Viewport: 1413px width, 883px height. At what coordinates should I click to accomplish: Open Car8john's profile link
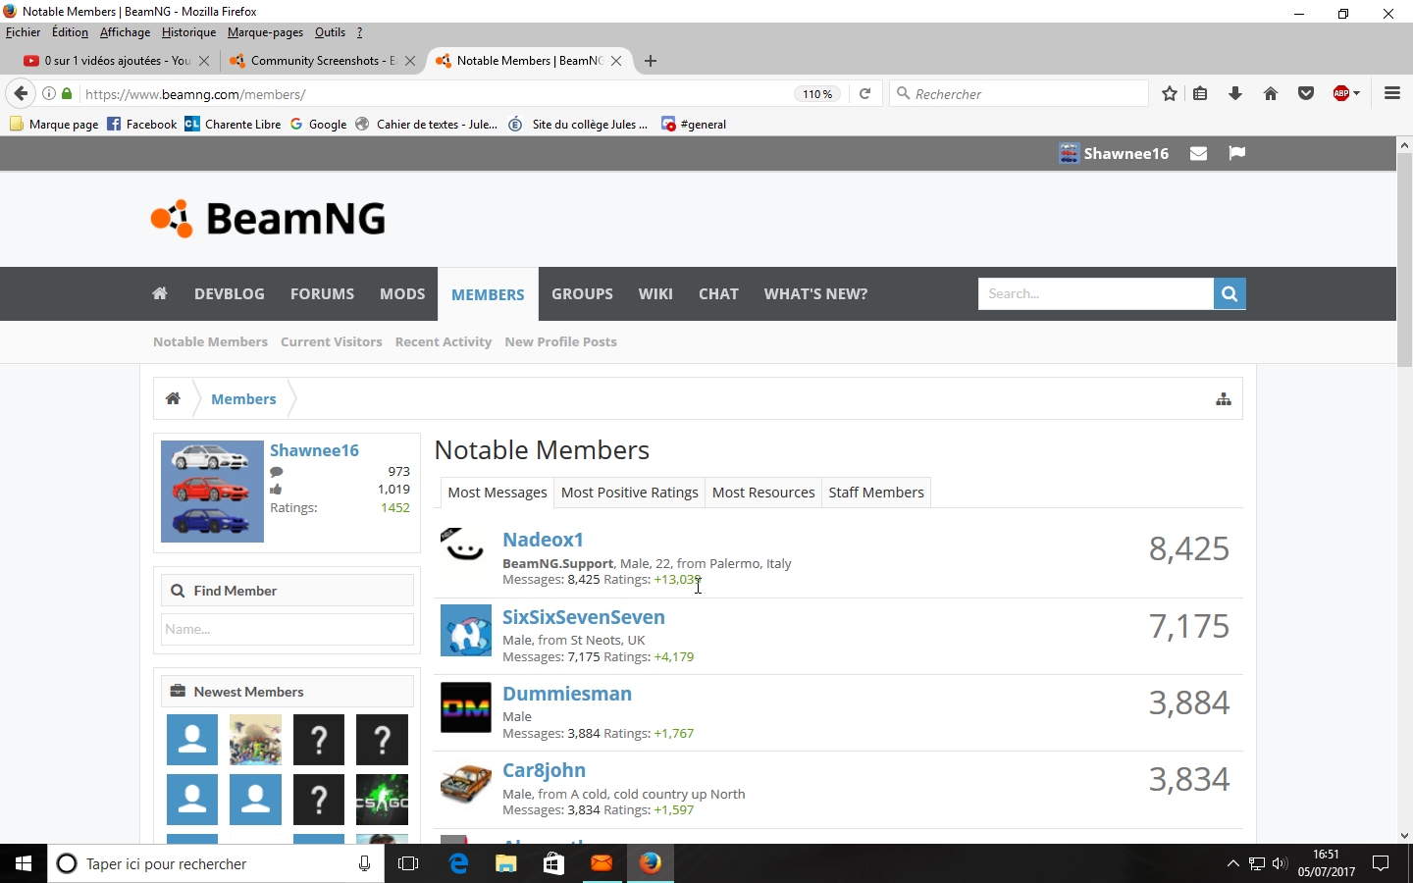544,770
